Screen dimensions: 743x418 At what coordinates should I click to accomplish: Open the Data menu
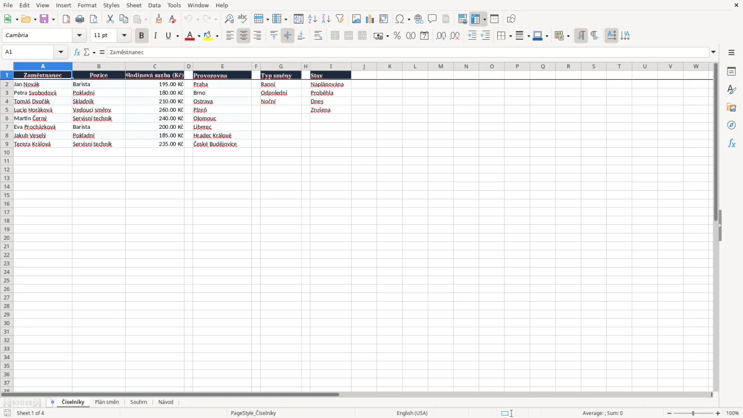[154, 5]
